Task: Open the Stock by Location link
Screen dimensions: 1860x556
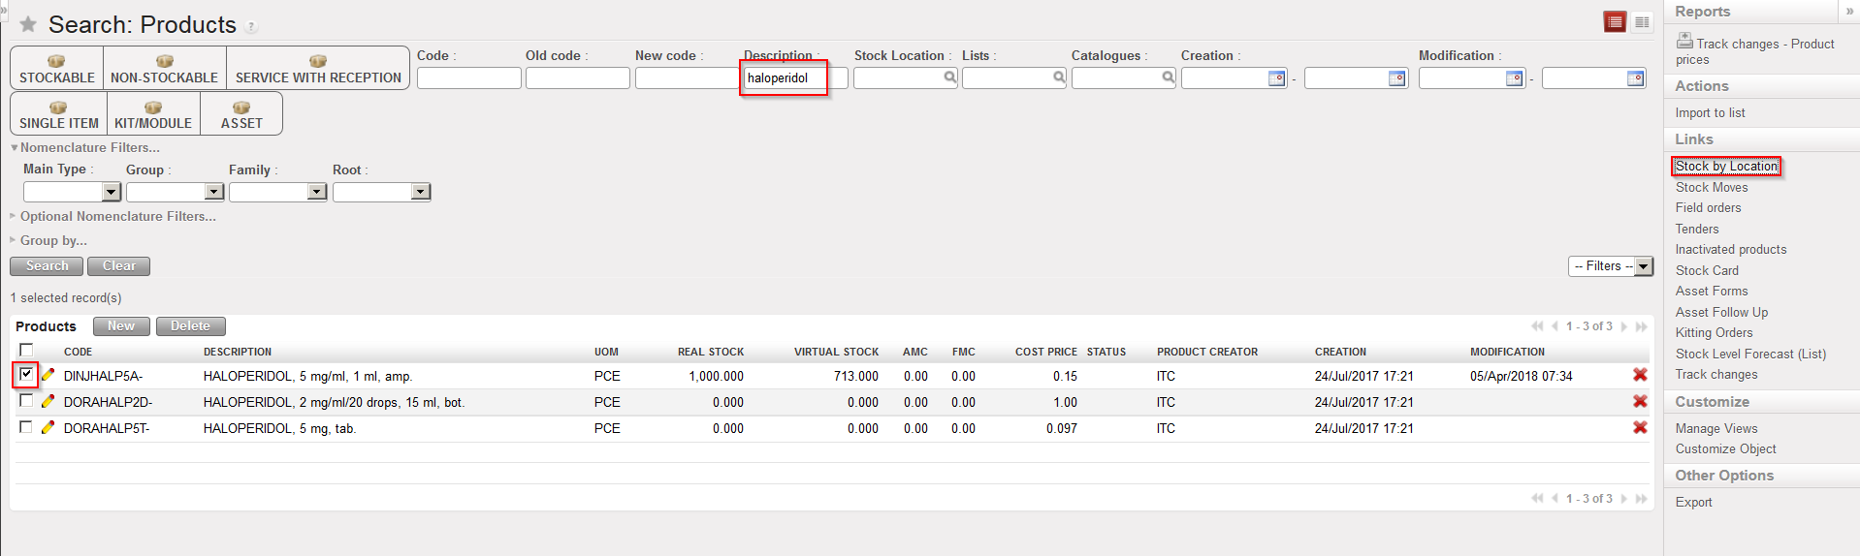Action: tap(1726, 167)
